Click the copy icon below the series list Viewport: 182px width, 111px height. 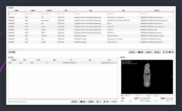click(x=97, y=102)
